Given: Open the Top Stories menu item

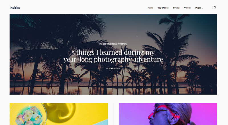Looking at the screenshot, I should click(163, 8).
